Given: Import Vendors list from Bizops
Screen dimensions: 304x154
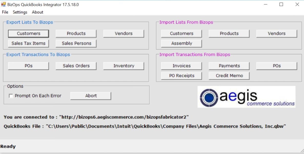Looking at the screenshot, I should pos(277,34).
